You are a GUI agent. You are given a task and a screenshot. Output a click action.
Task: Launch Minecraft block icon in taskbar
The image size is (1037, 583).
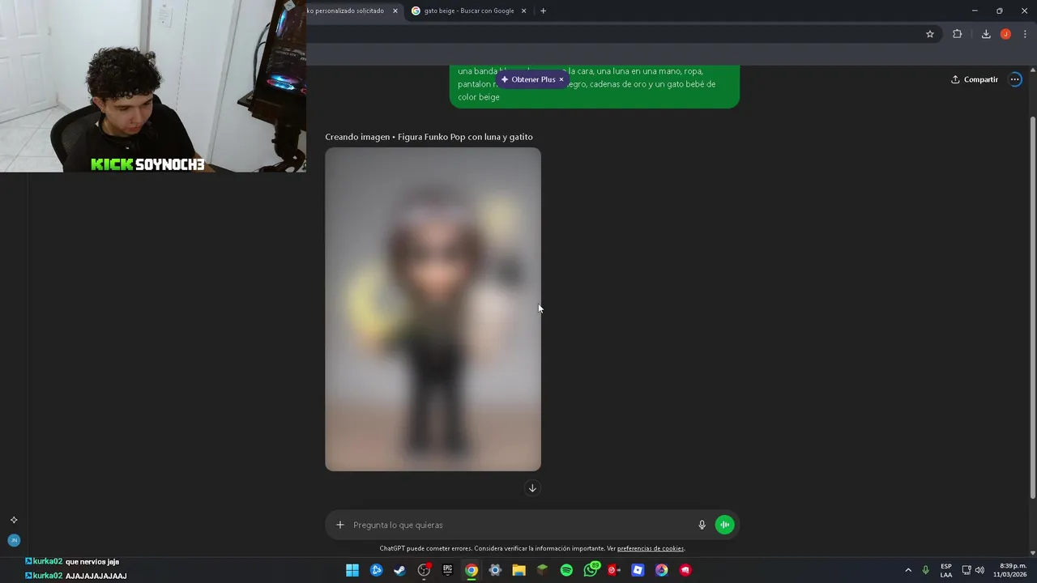[543, 570]
